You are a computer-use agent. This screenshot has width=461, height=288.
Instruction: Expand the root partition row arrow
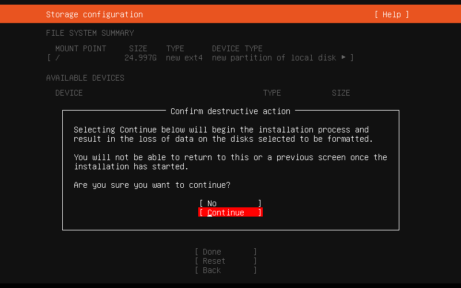[x=344, y=58]
